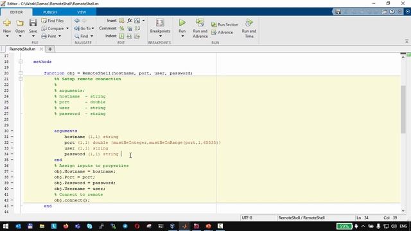Click the Smart Indent icon

point(121,36)
